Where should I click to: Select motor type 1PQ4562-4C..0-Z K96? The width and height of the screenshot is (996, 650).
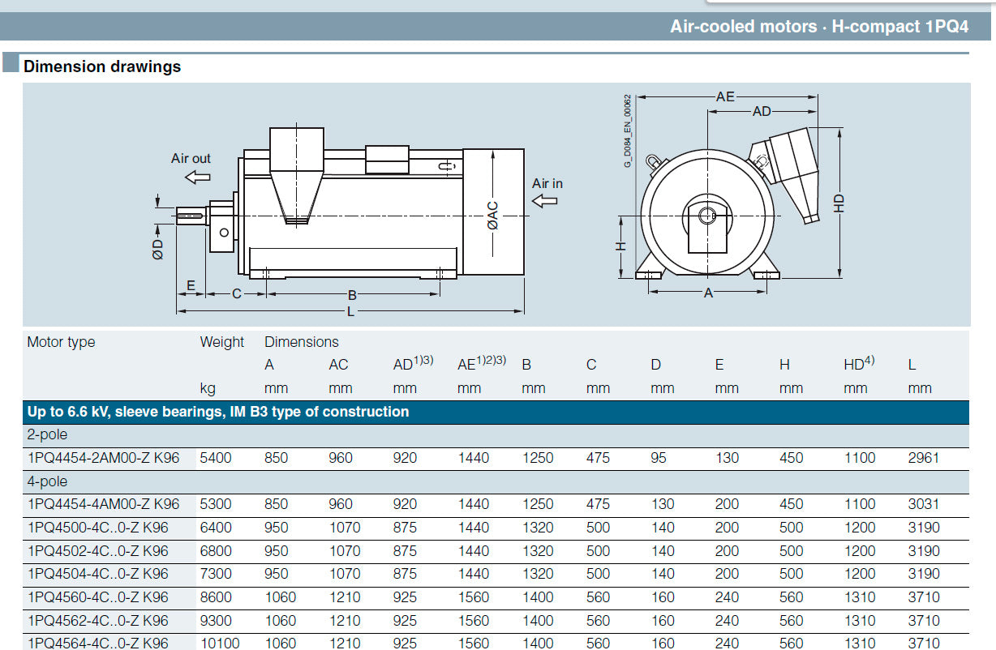98,621
